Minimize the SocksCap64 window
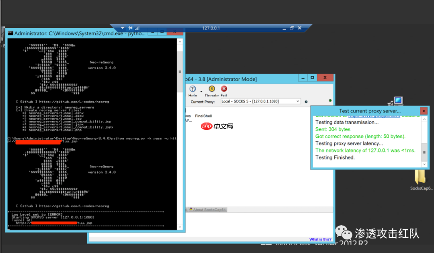Image resolution: width=434 pixels, height=253 pixels. 303,78
